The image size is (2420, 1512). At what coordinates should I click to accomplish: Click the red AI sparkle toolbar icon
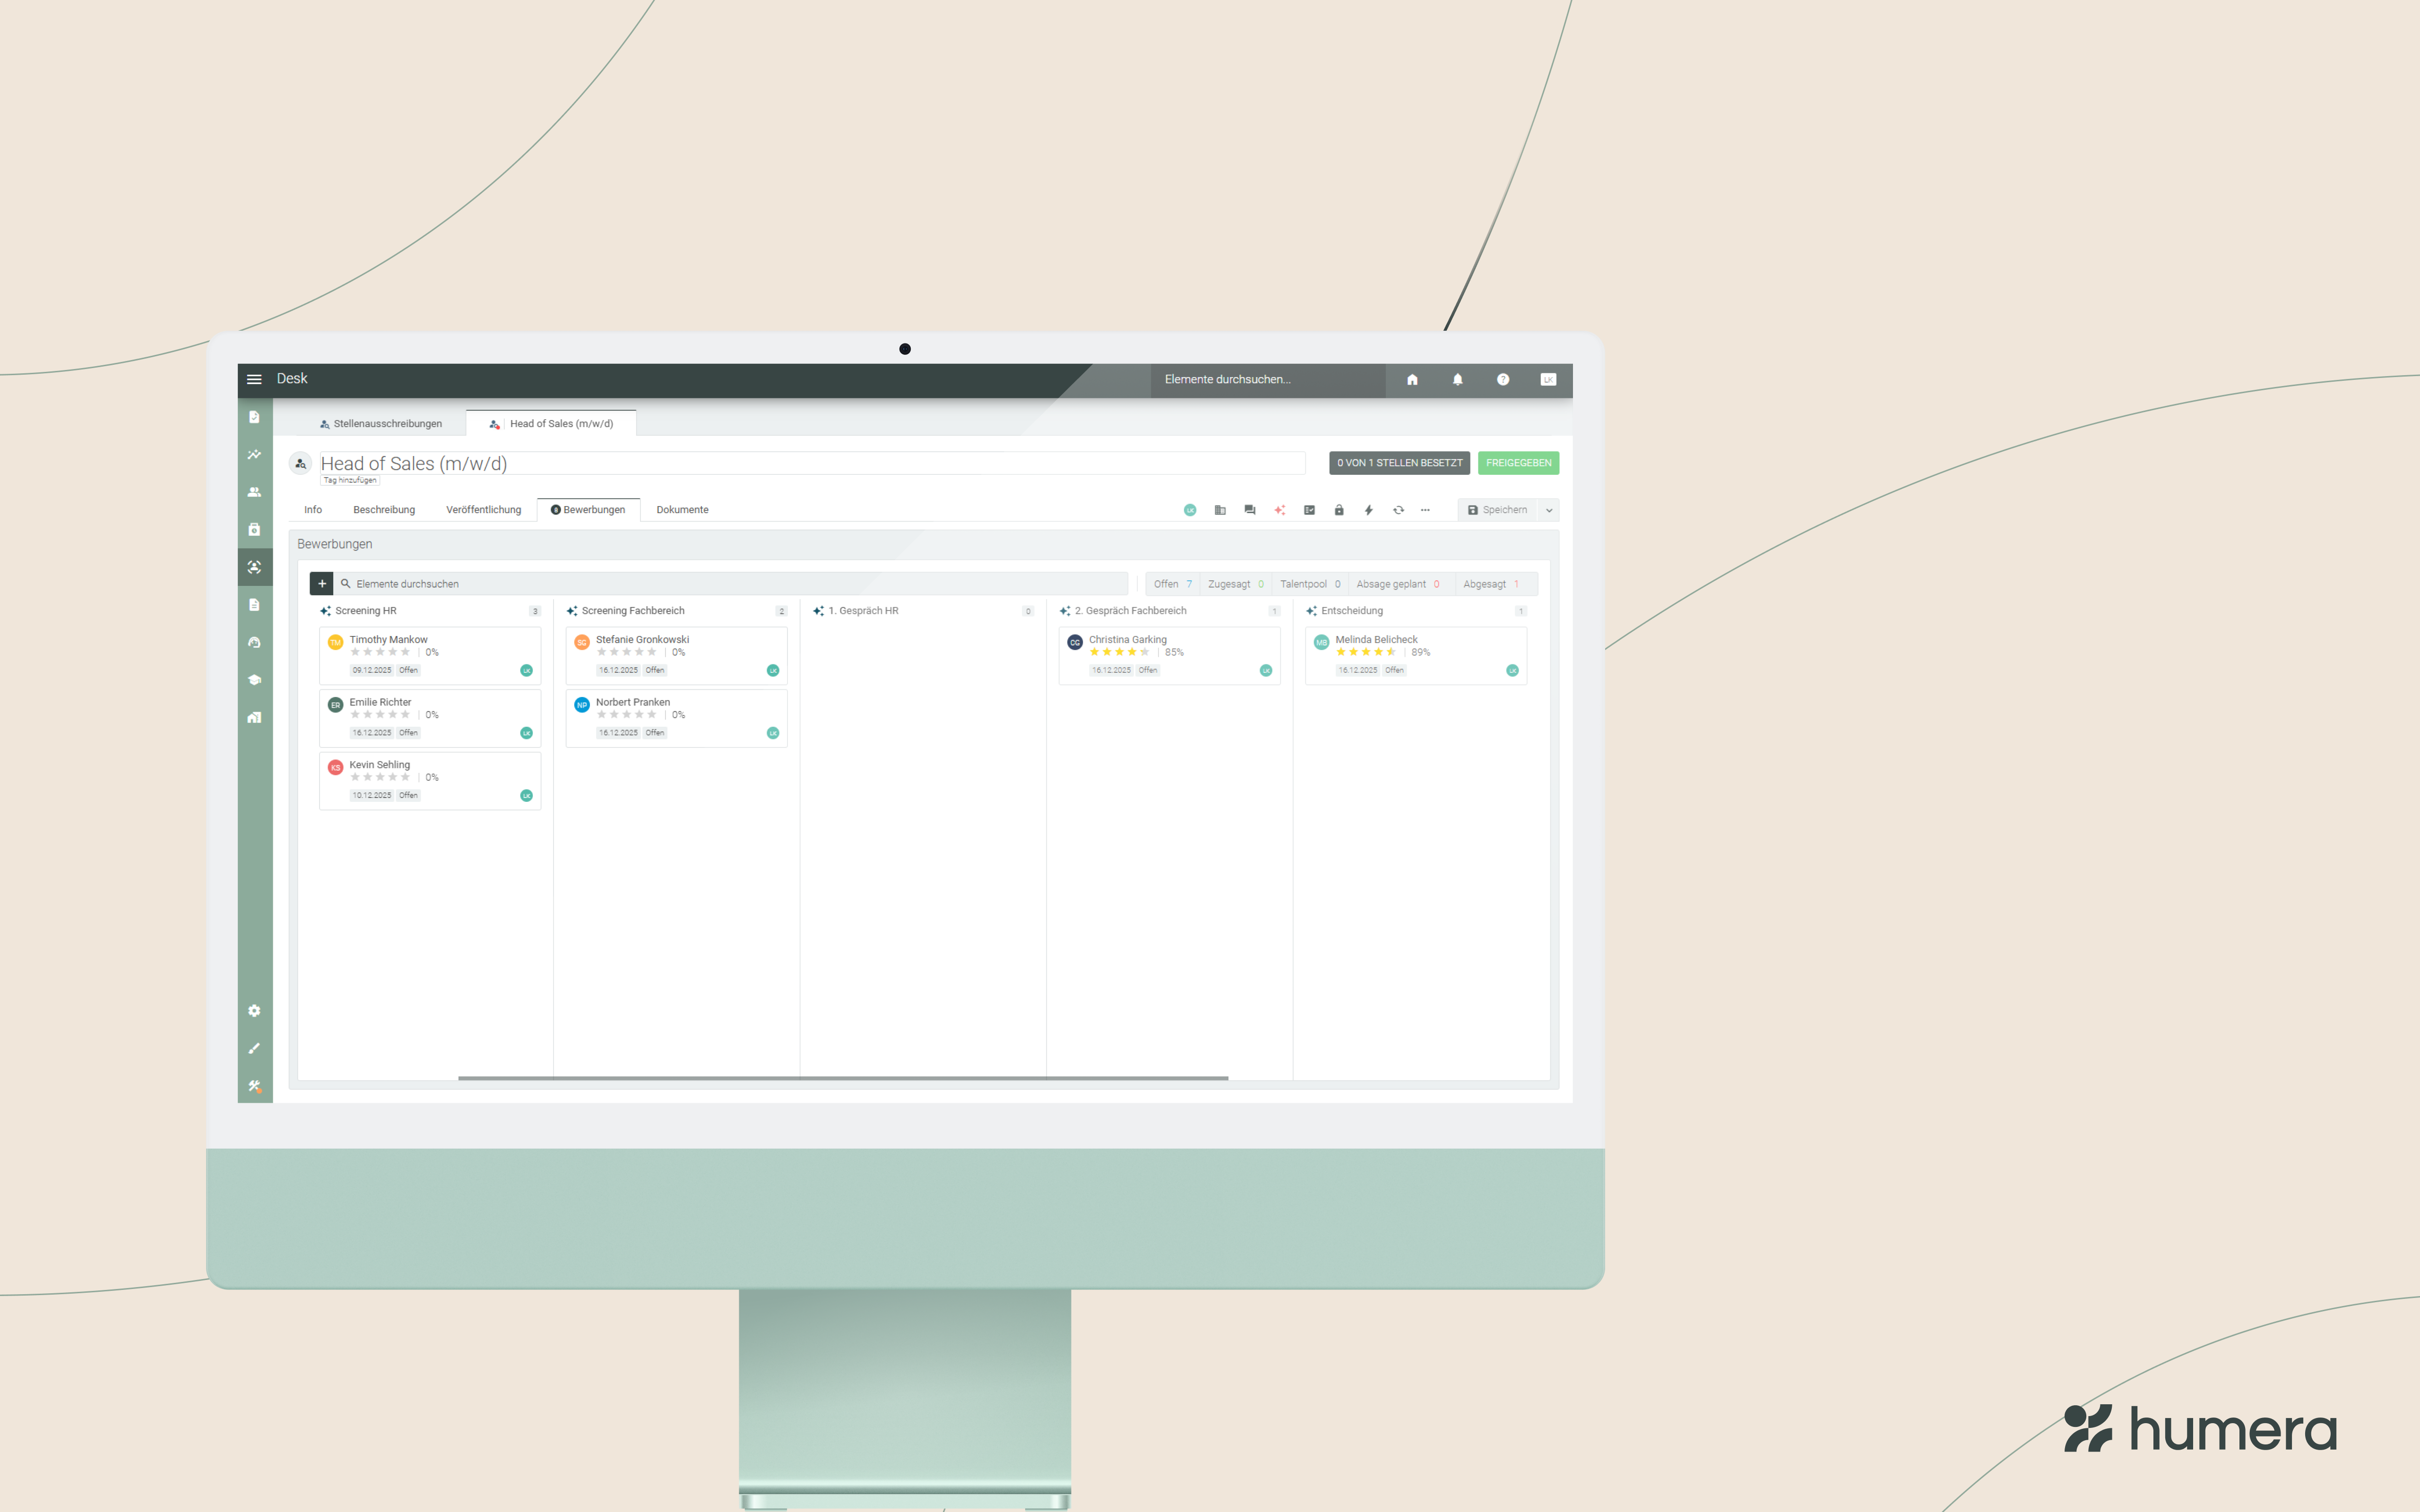click(1279, 510)
